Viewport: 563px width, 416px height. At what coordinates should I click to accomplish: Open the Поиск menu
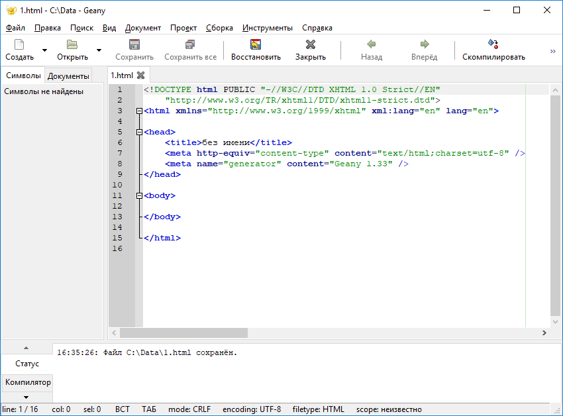(81, 28)
